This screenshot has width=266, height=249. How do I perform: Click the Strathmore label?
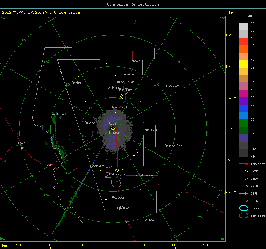[x=144, y=175]
